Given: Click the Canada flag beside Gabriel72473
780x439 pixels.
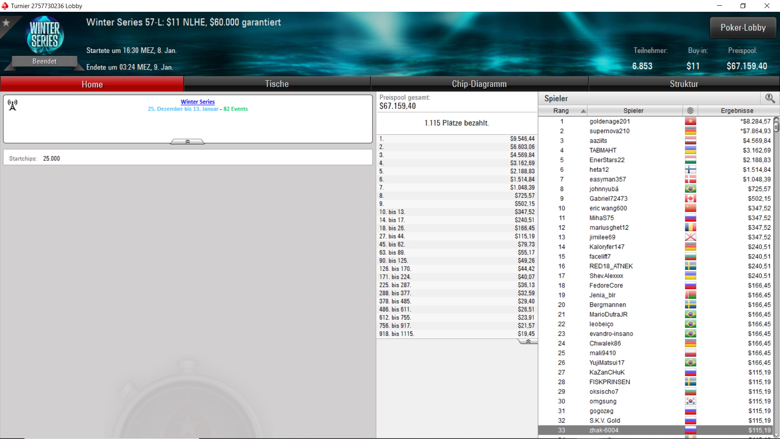Looking at the screenshot, I should coord(690,198).
